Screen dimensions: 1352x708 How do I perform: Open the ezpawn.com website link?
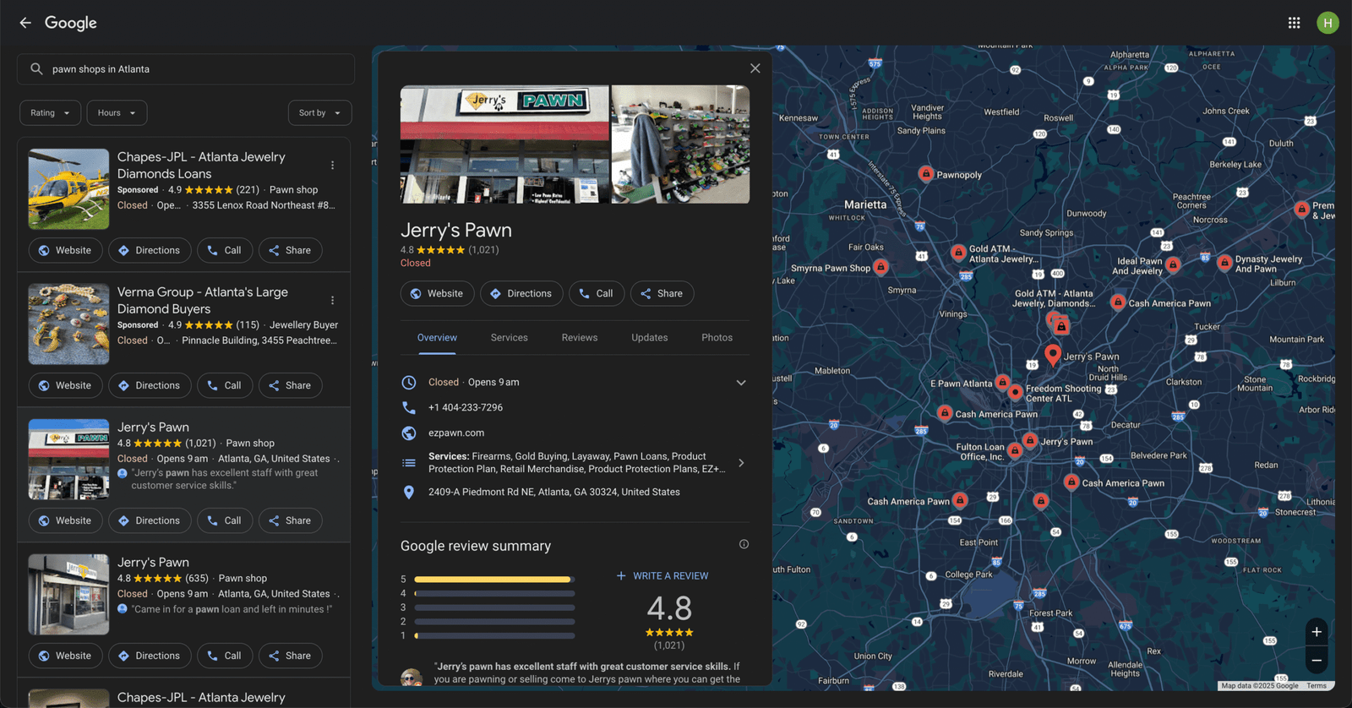[456, 433]
